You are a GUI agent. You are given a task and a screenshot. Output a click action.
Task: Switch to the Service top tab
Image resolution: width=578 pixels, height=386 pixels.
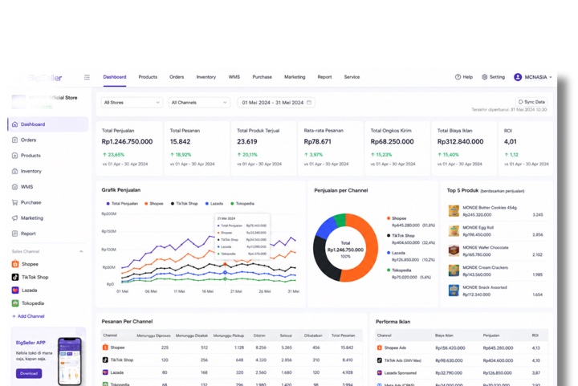pos(352,77)
